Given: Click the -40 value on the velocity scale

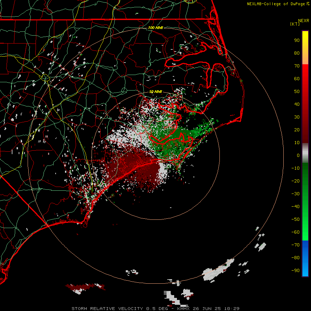Looking at the screenshot, I should tap(295, 207).
